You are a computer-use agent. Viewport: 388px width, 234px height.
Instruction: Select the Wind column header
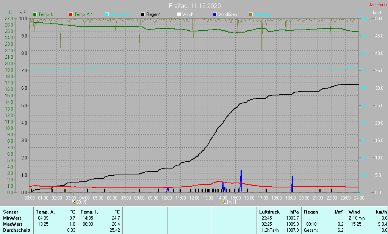pyautogui.click(x=354, y=212)
